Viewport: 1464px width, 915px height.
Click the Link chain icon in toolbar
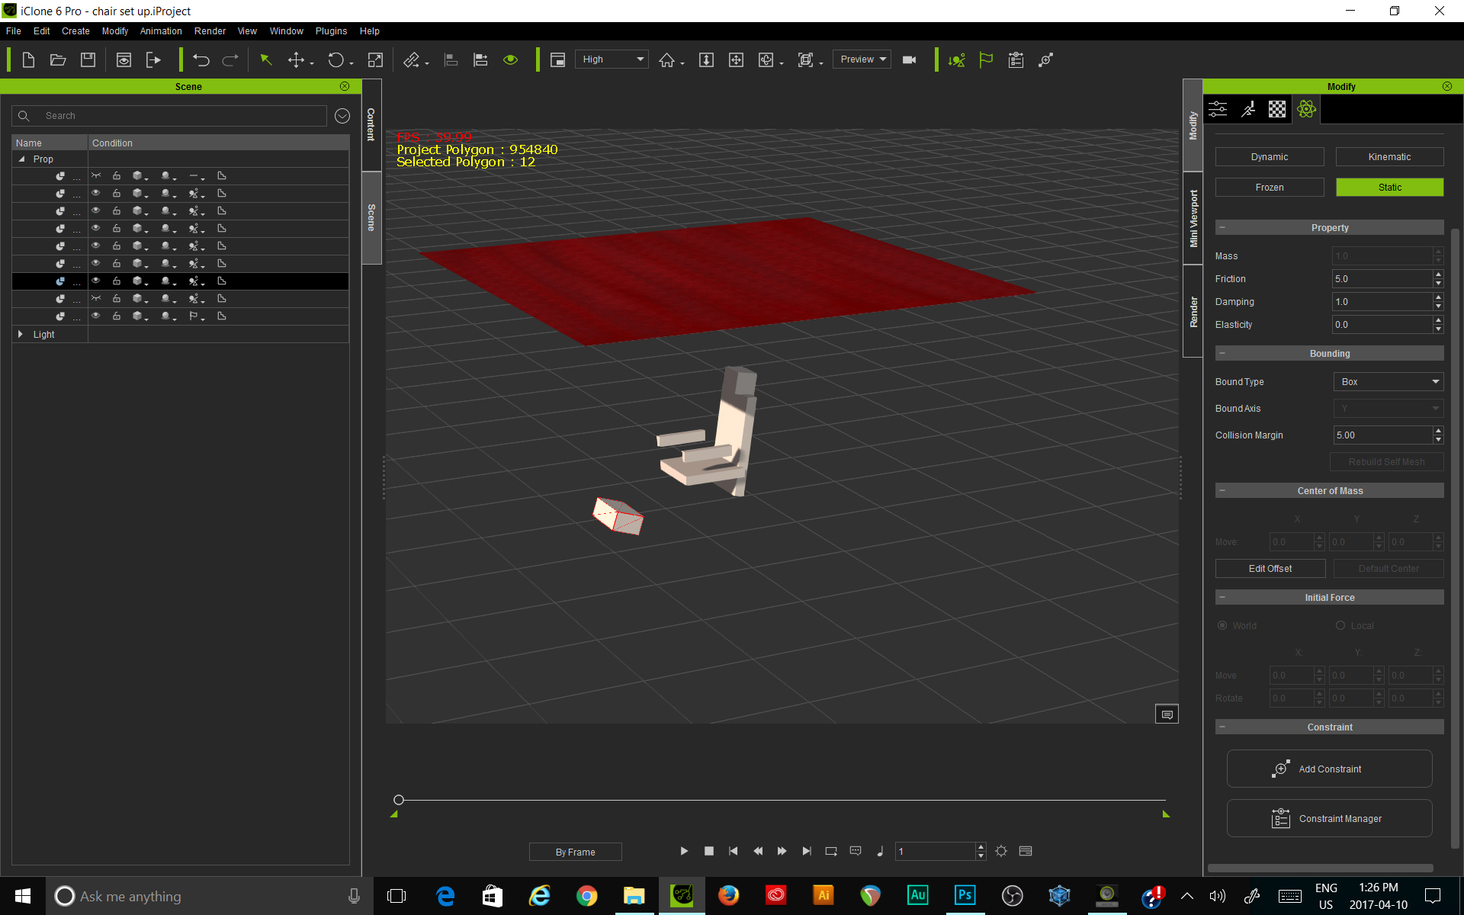(x=412, y=60)
